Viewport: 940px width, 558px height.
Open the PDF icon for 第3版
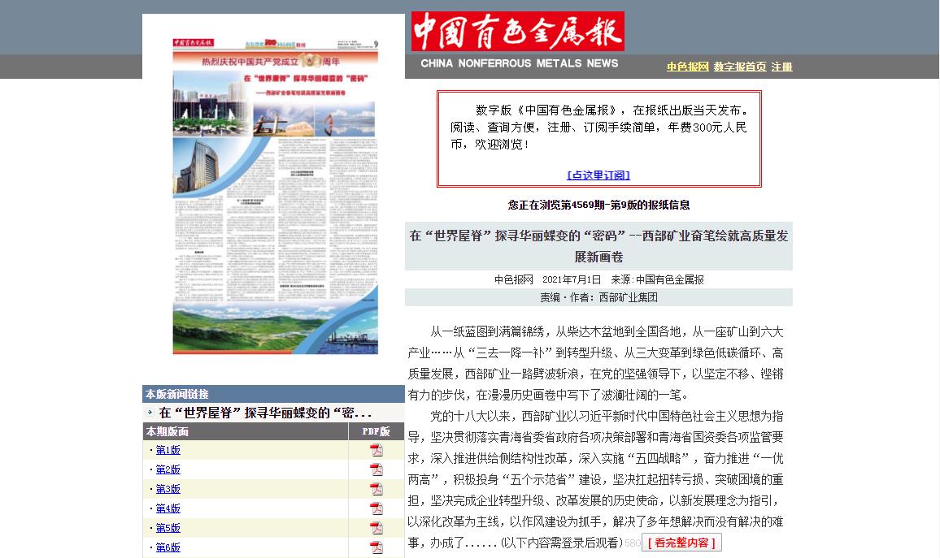[376, 488]
